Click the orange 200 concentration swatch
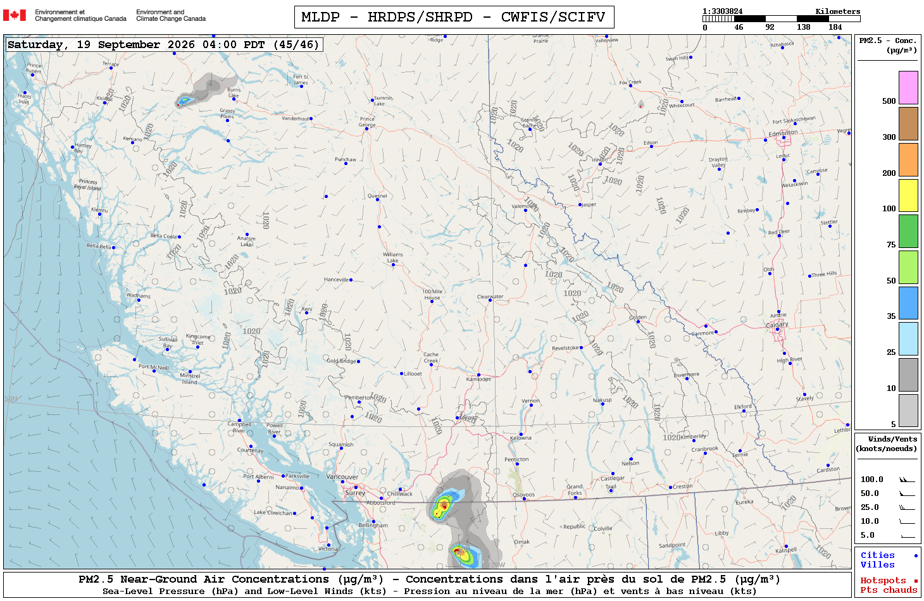The height and width of the screenshot is (601, 924). [x=908, y=159]
